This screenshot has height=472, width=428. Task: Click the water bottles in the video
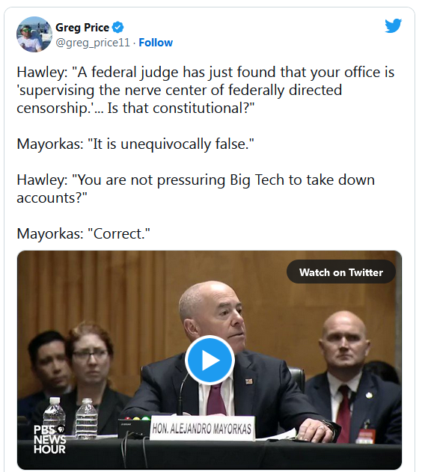(71, 418)
